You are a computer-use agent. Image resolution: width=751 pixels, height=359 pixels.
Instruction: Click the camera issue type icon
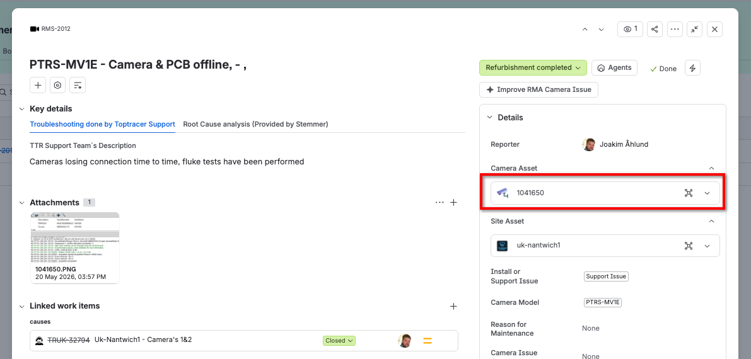pos(34,29)
